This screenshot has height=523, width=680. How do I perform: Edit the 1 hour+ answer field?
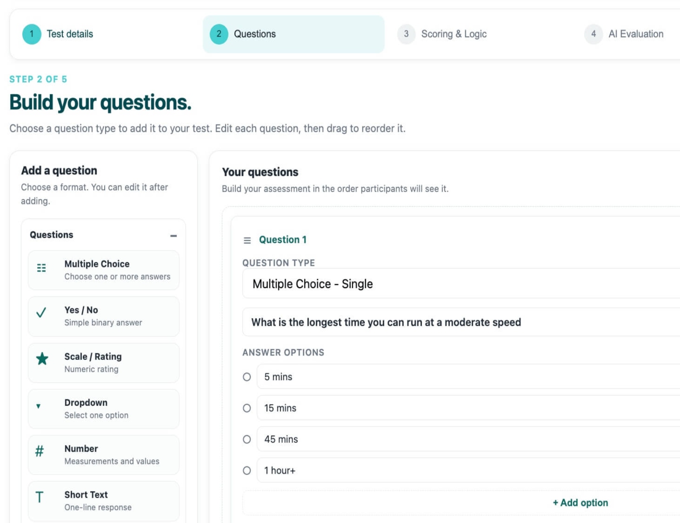(468, 471)
